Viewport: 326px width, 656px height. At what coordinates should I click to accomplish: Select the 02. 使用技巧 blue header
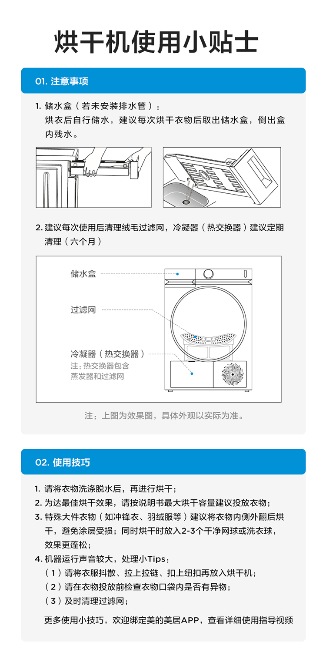[163, 462]
